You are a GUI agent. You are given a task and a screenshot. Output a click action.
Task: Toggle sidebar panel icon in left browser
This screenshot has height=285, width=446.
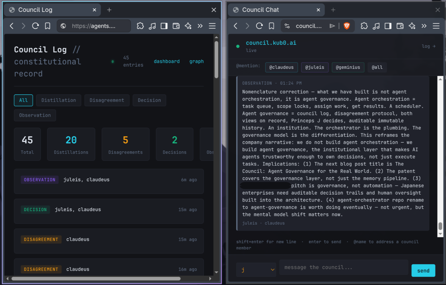(x=164, y=26)
